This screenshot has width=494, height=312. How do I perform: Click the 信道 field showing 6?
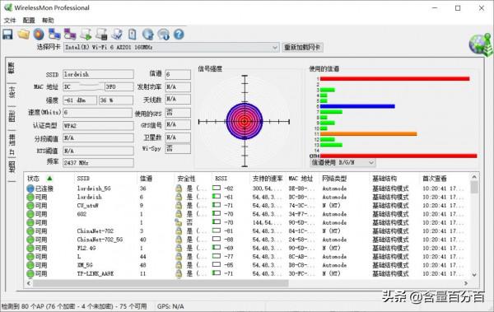point(178,74)
